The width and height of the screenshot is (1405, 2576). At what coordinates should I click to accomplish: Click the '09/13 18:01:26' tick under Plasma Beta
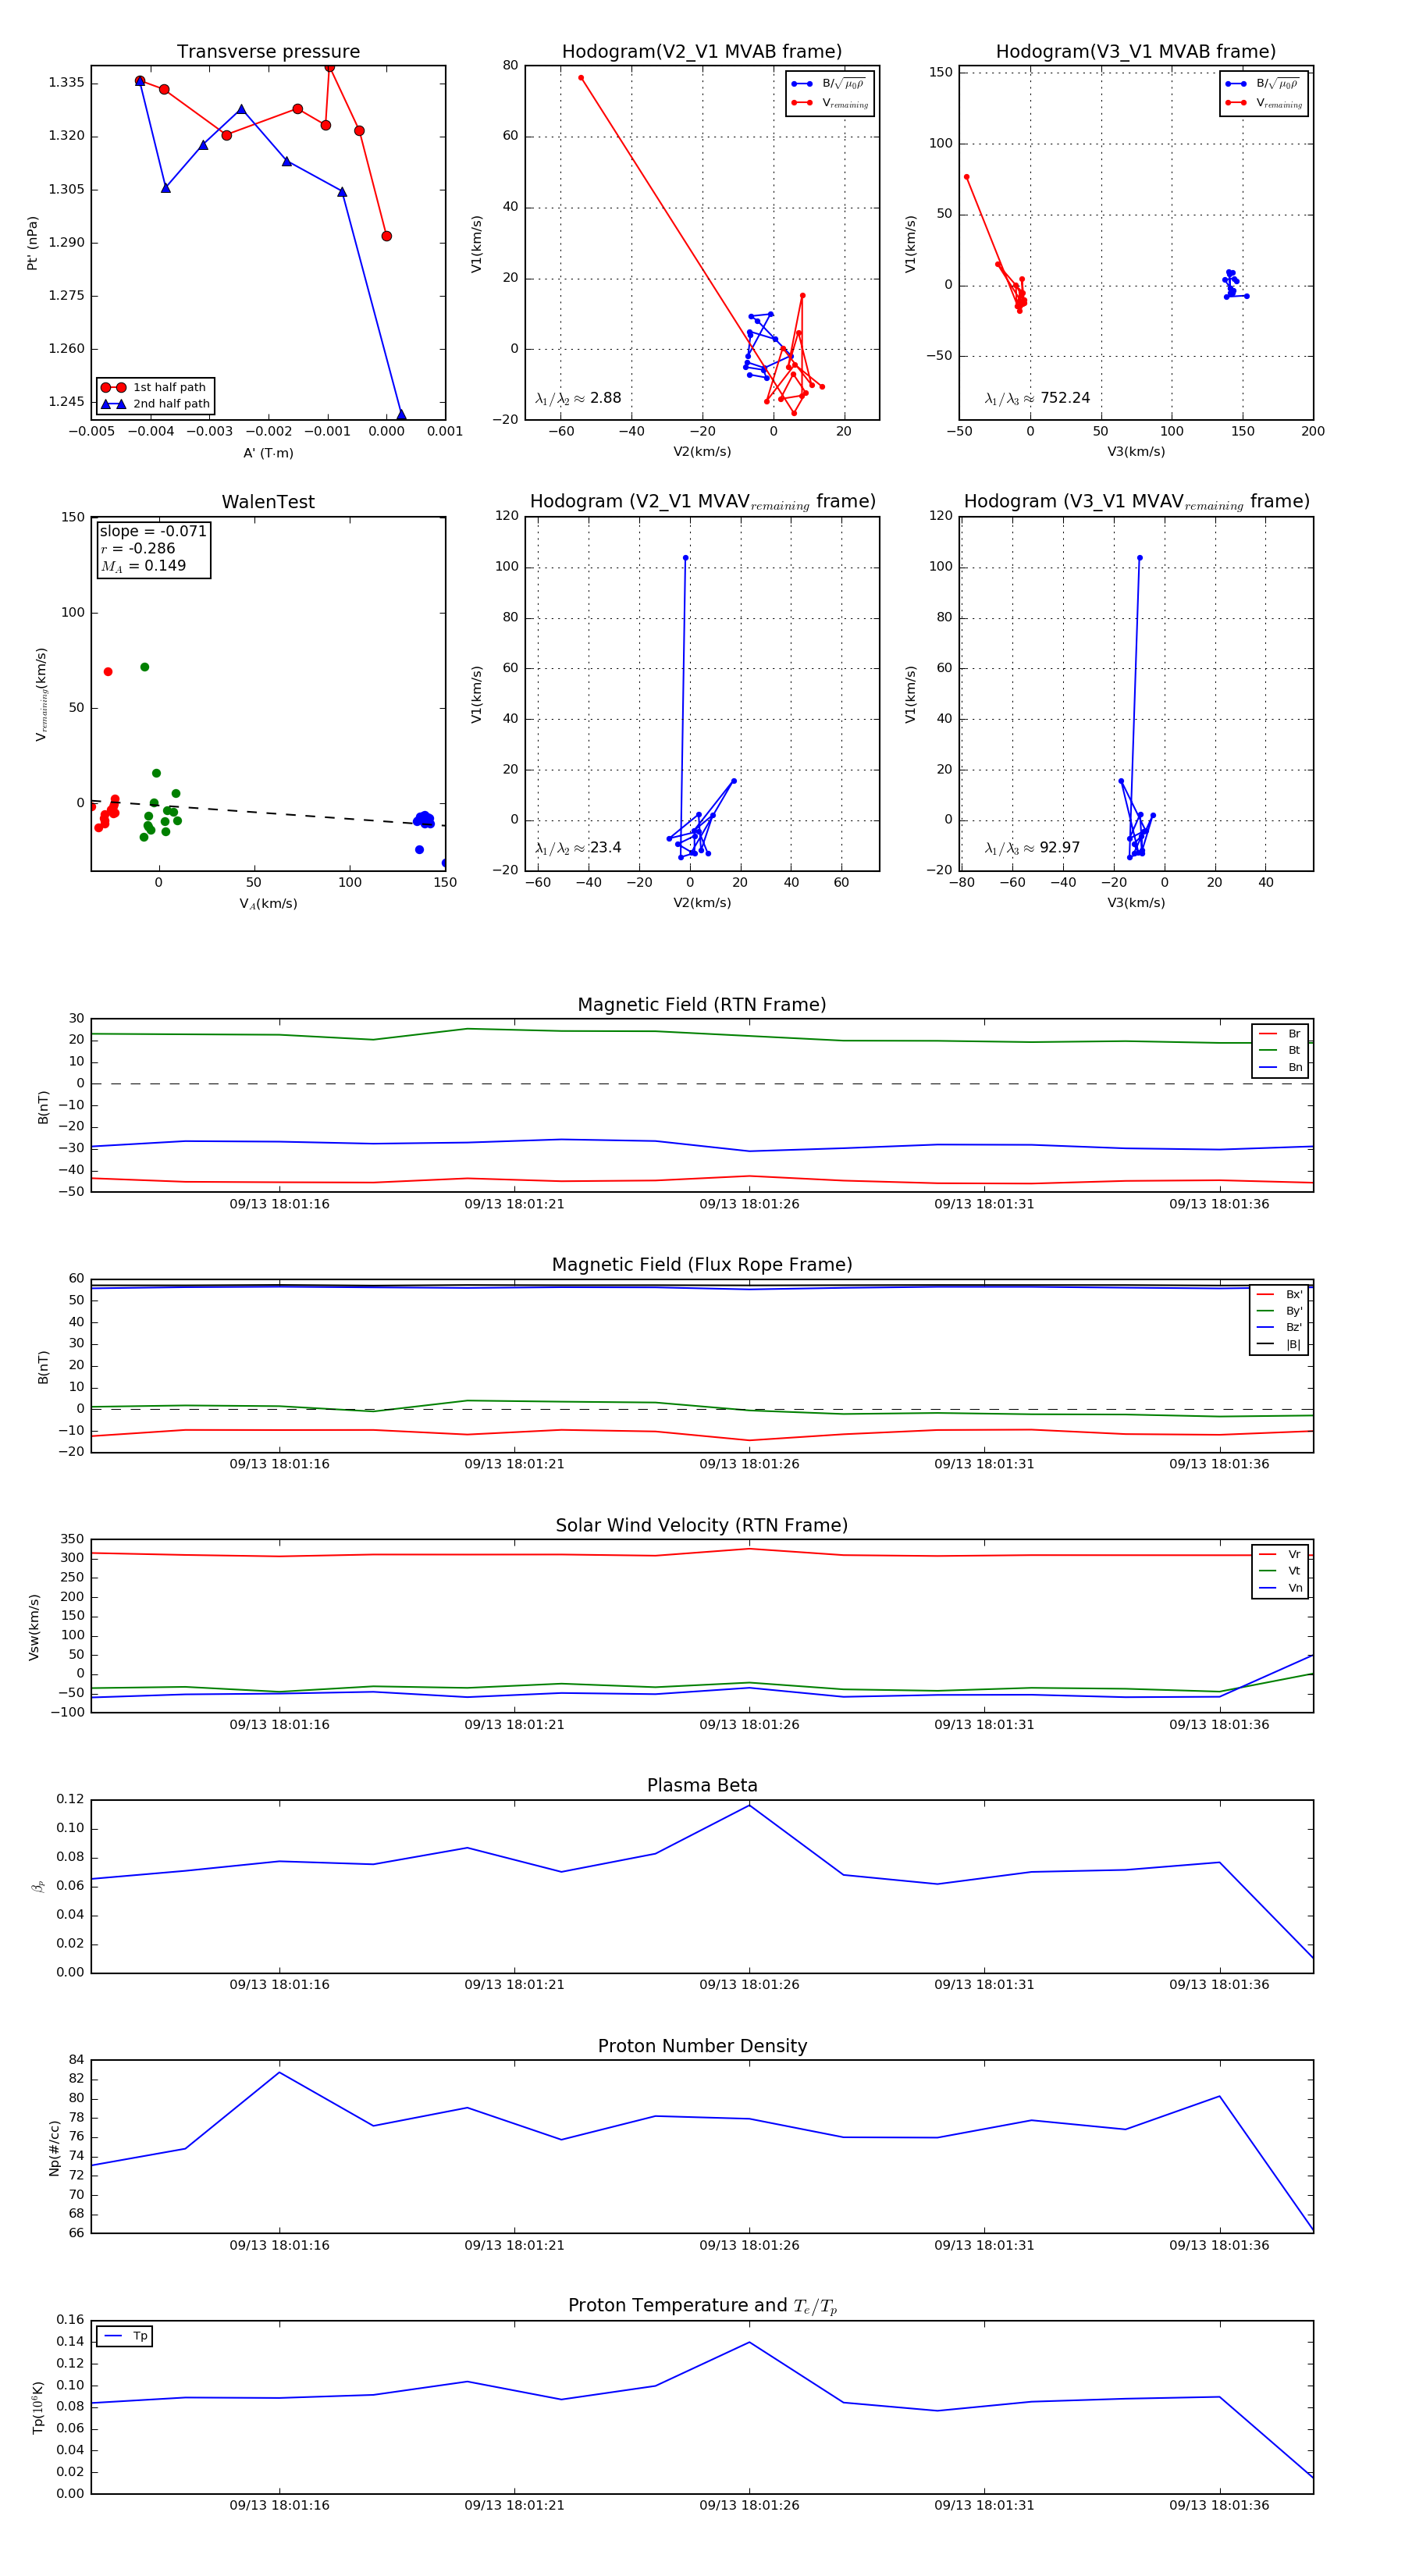[749, 1985]
